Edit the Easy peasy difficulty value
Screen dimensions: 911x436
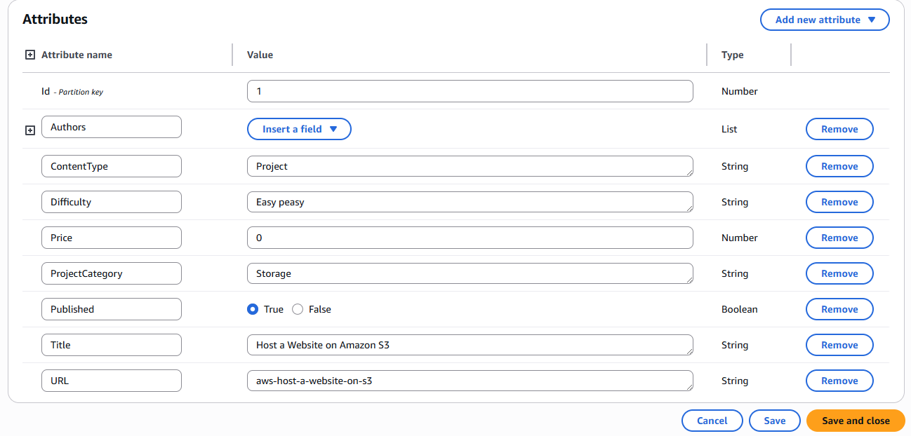470,202
